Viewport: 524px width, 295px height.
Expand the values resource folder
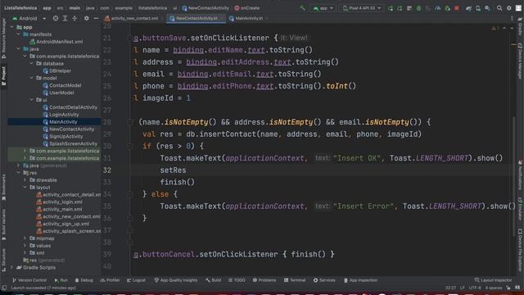pyautogui.click(x=25, y=246)
